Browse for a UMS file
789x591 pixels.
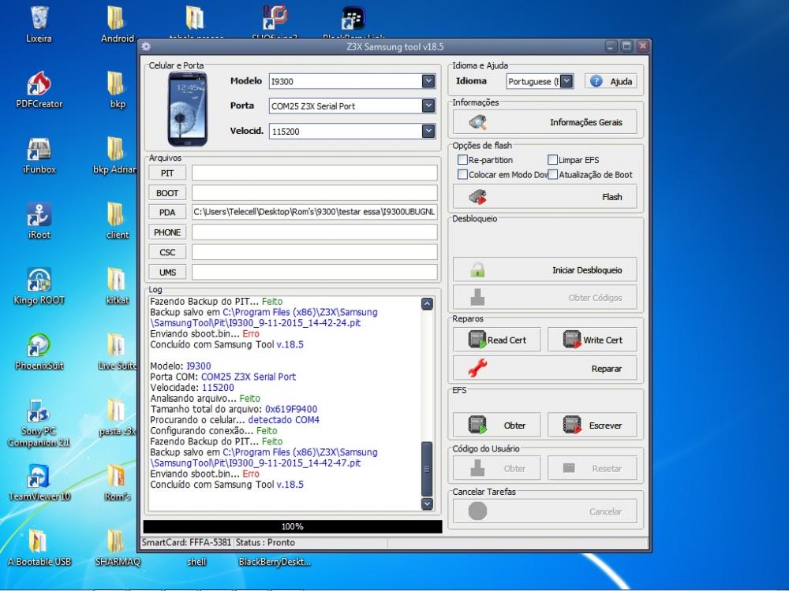click(x=167, y=272)
